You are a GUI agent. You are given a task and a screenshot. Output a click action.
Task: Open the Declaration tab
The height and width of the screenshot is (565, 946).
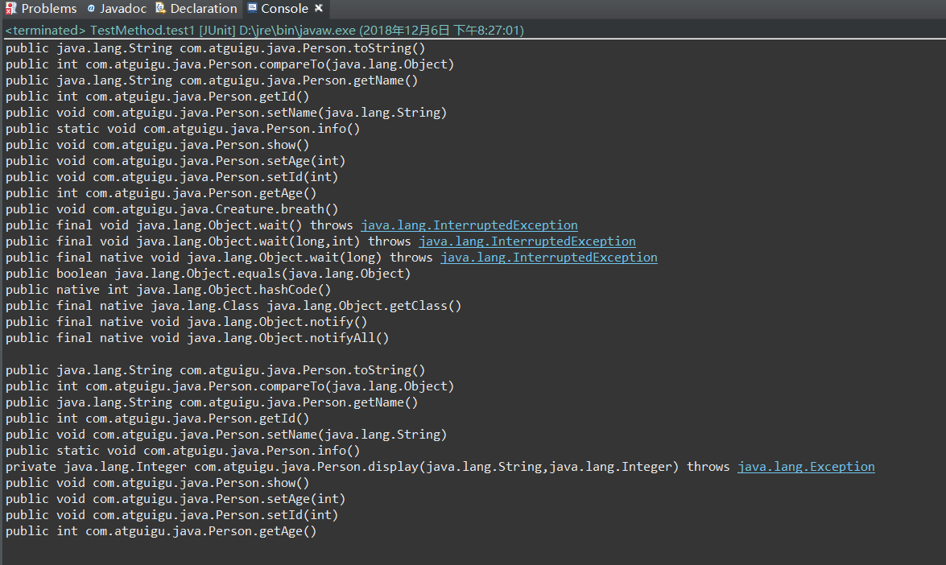196,8
